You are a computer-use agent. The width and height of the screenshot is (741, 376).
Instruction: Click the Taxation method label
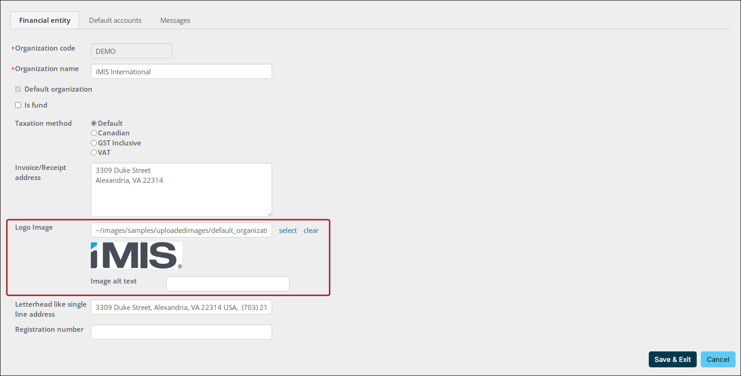pos(43,124)
